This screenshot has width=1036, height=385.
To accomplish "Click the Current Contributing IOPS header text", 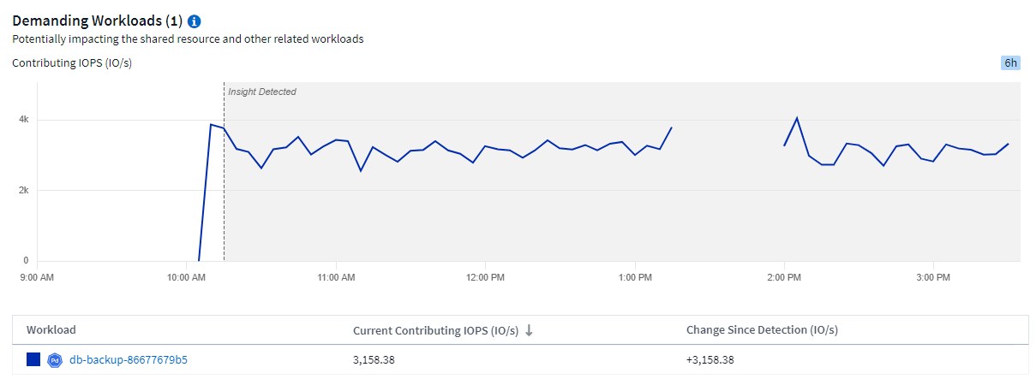I will 435,330.
